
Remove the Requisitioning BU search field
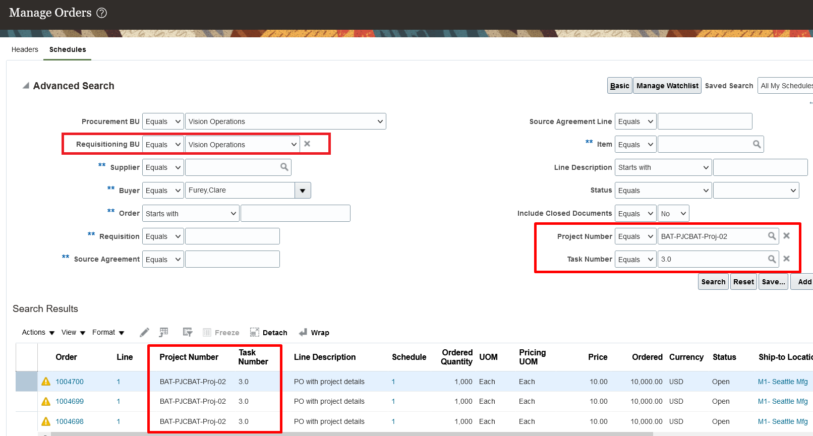tap(307, 144)
